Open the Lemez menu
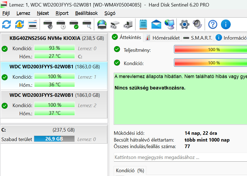Screen dimensions: 247x176 pyautogui.click(x=23, y=13)
